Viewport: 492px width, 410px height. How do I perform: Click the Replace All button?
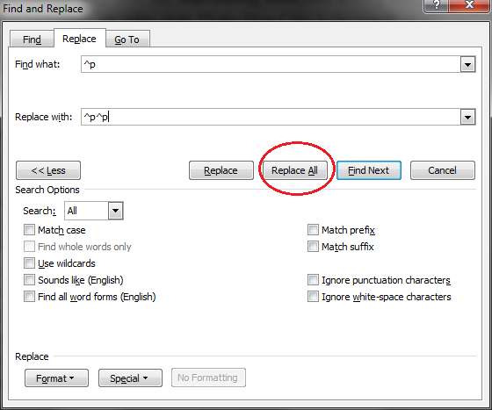coord(294,170)
